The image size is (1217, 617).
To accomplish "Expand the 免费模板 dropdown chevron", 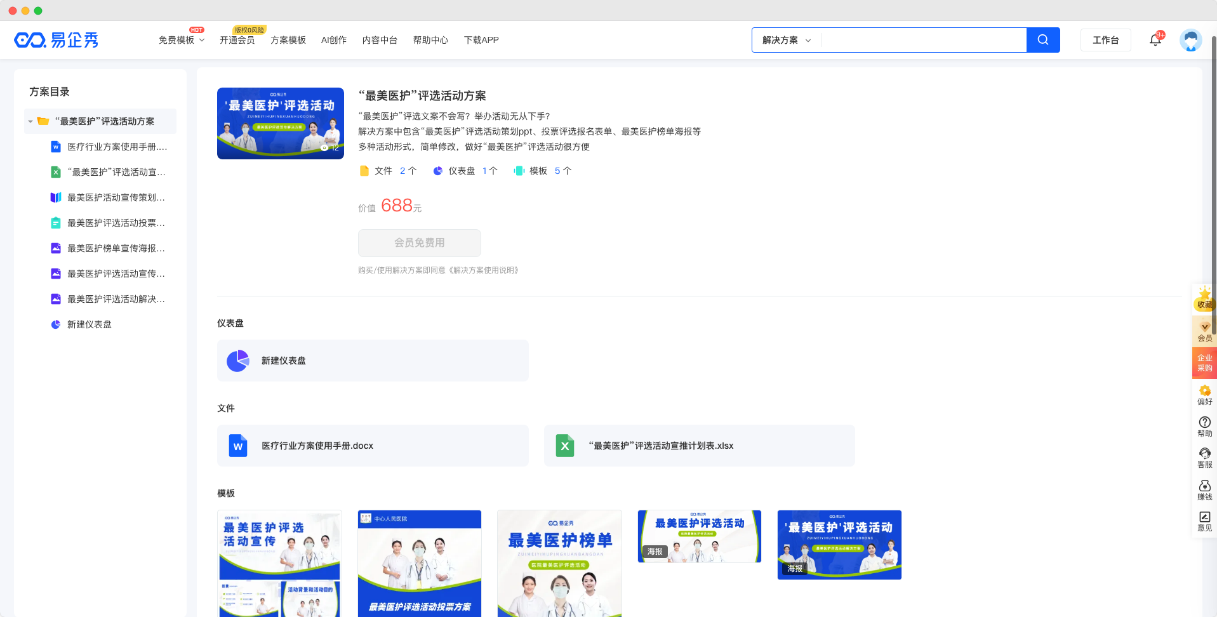I will click(202, 40).
